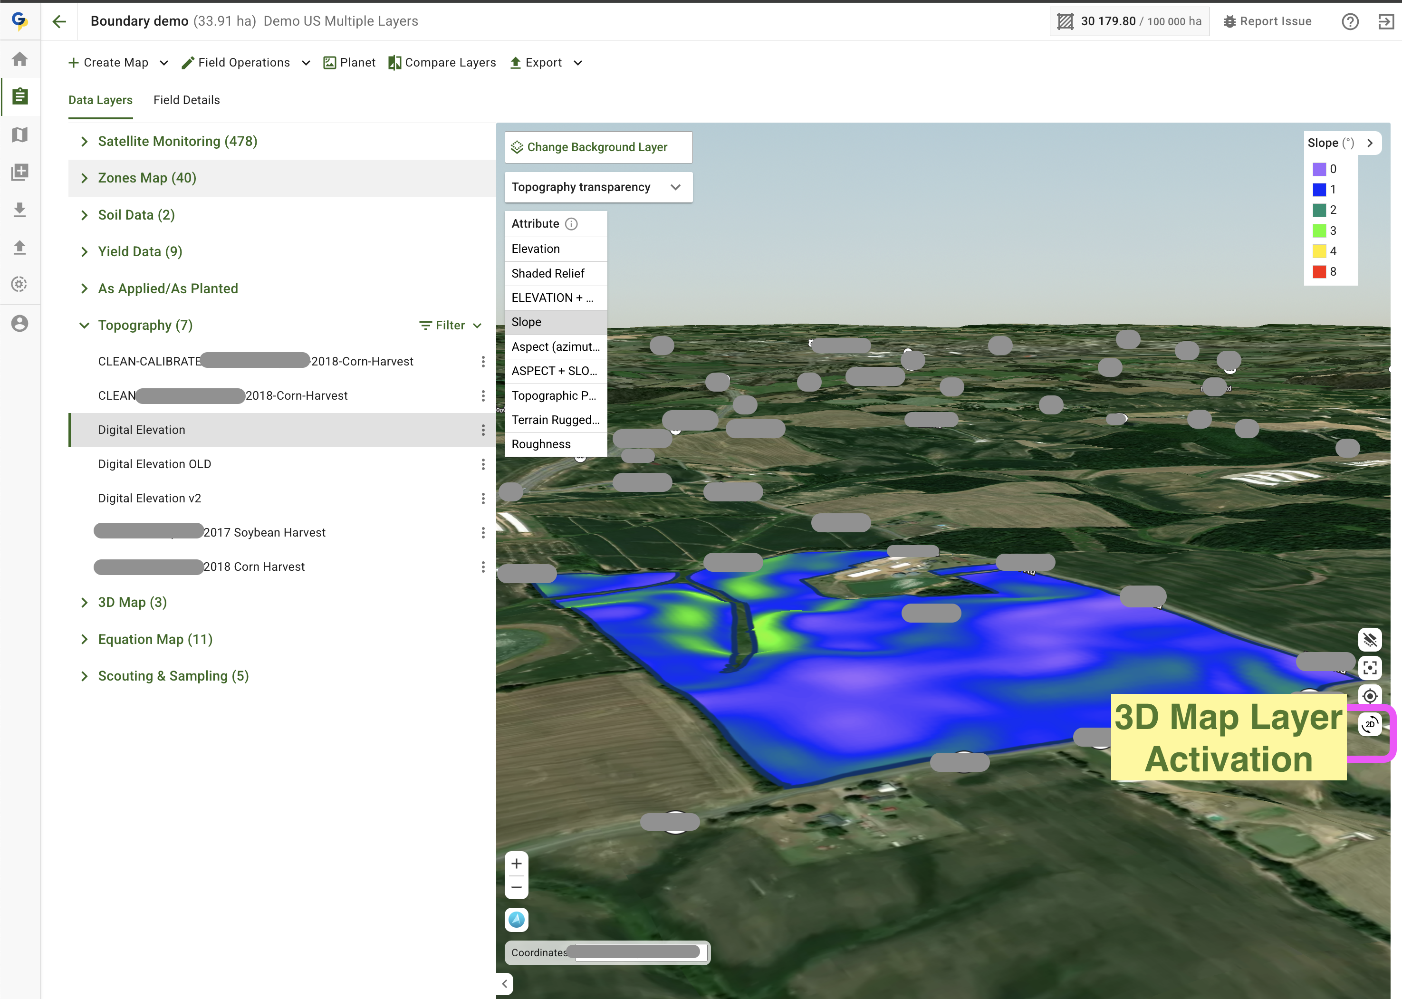
Task: Click the my location target icon
Action: pyautogui.click(x=1369, y=696)
